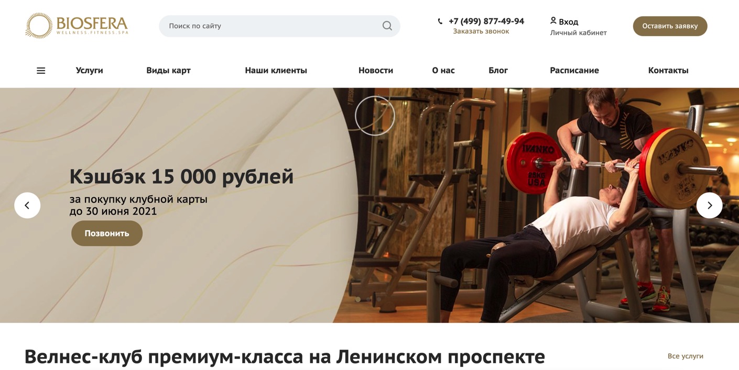739x370 pixels.
Task: Open the Контакты page
Action: pos(668,70)
